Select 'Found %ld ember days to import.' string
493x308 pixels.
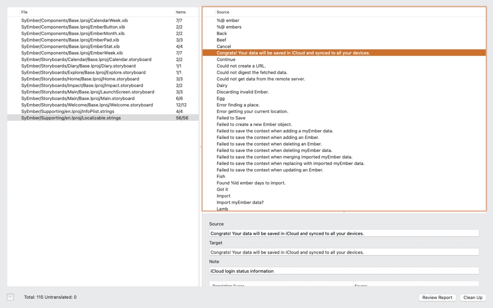pos(344,183)
